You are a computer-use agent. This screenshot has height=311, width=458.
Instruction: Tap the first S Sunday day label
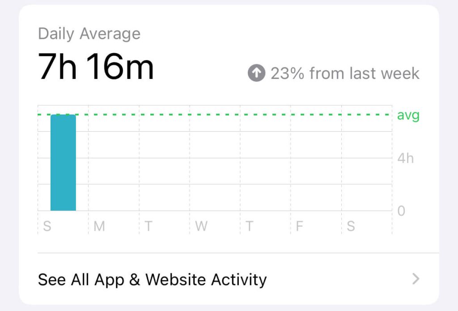pyautogui.click(x=47, y=226)
